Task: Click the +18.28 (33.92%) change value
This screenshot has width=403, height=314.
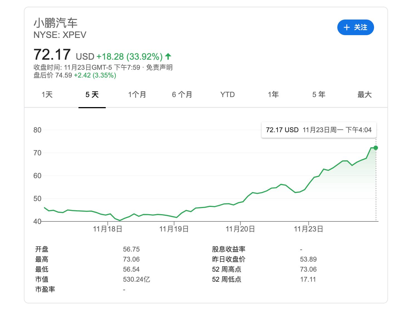Action: [129, 57]
